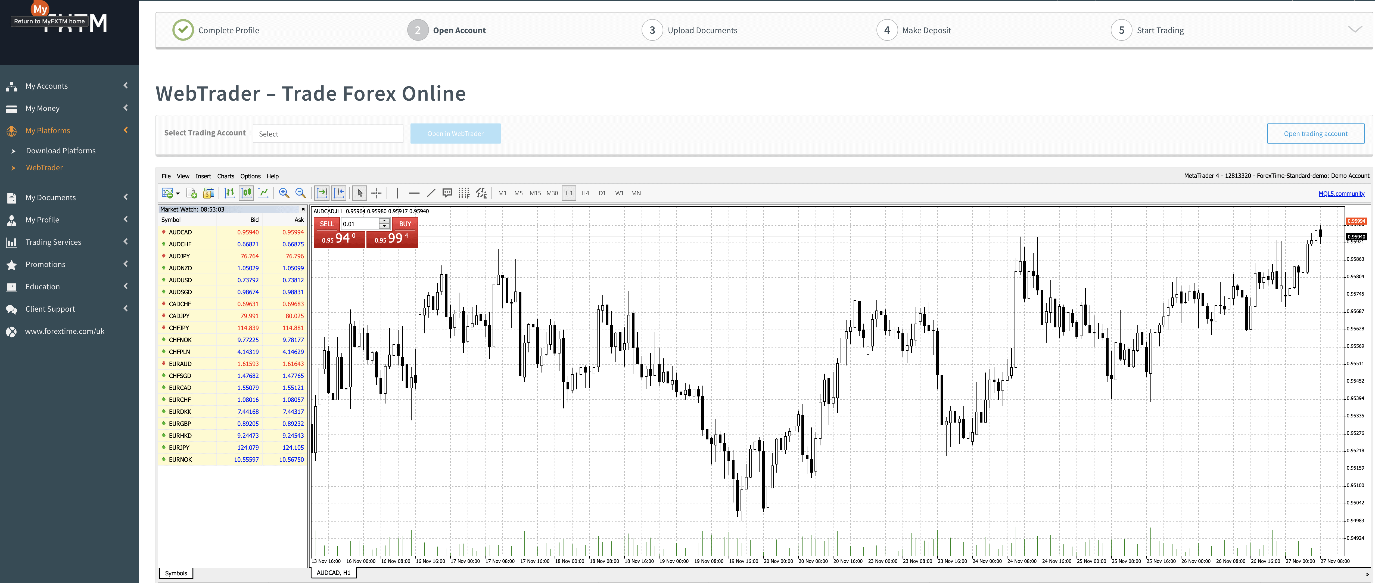Toggle the auto scroll chart button
The image size is (1375, 583).
pos(322,193)
